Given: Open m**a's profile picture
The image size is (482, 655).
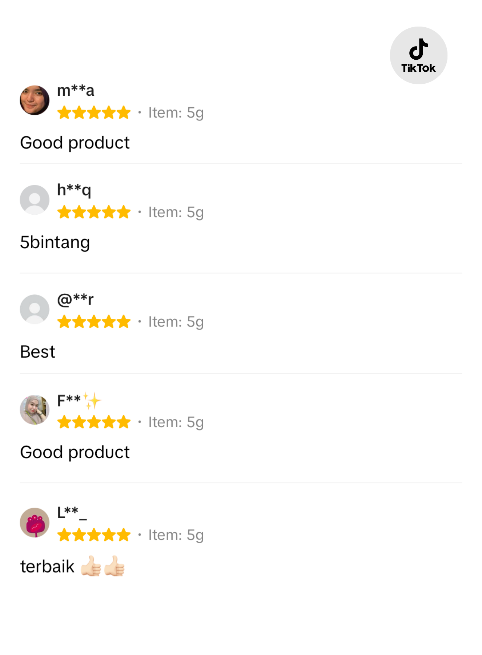Looking at the screenshot, I should (x=35, y=100).
